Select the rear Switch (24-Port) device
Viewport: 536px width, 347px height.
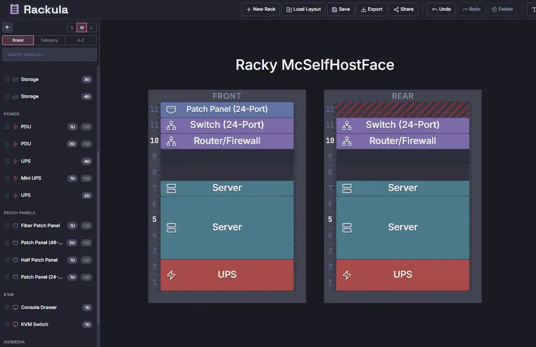coord(403,125)
